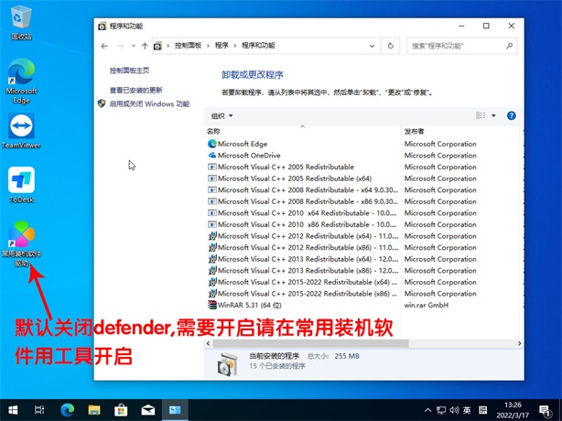Click the horizontal scrollbar thumb
Viewport: 562px width, 421px height.
310,343
